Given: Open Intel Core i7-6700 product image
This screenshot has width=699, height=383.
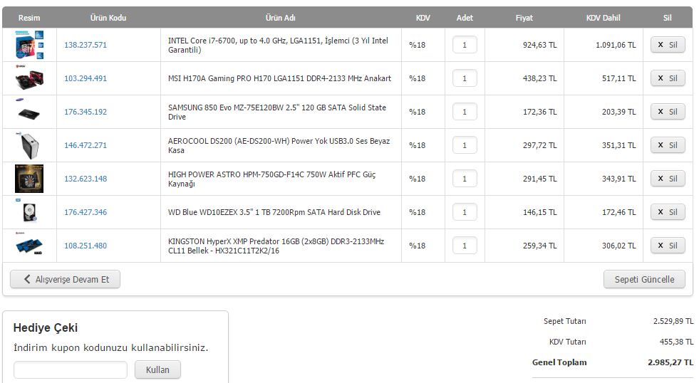Looking at the screenshot, I should (x=29, y=45).
